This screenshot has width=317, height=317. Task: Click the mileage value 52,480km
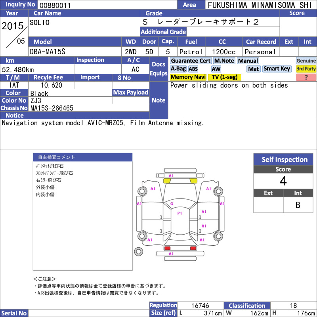(x=18, y=70)
